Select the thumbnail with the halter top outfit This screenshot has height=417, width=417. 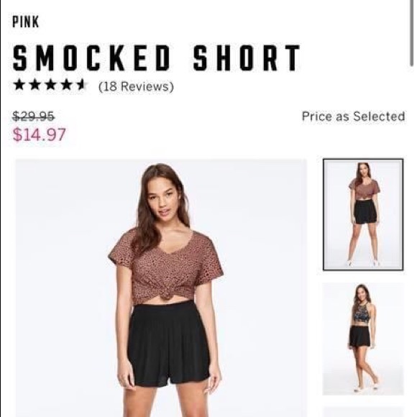(x=363, y=339)
